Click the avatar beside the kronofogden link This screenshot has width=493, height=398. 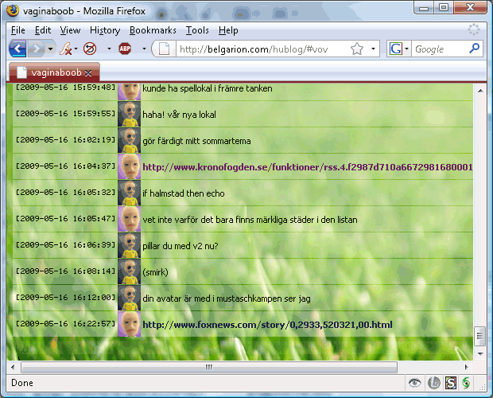130,166
